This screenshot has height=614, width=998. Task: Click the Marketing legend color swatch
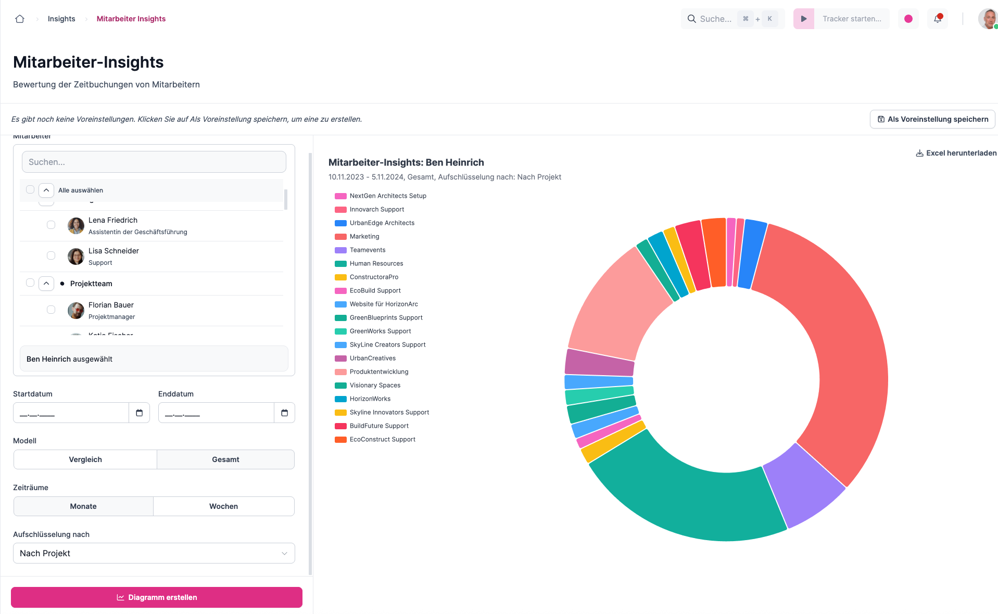(x=340, y=237)
